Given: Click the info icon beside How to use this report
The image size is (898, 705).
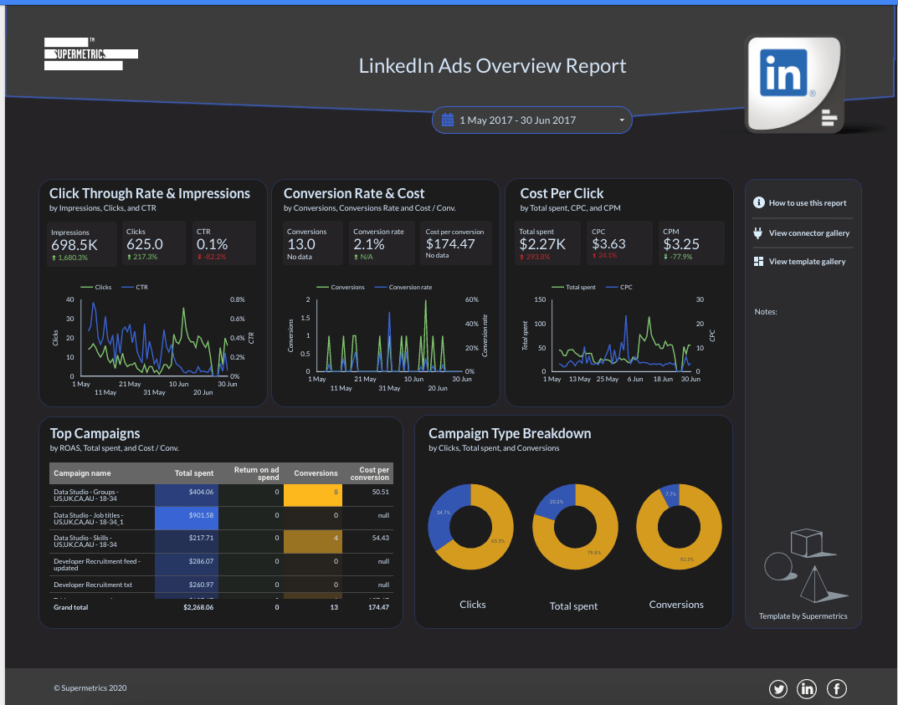Looking at the screenshot, I should click(759, 202).
